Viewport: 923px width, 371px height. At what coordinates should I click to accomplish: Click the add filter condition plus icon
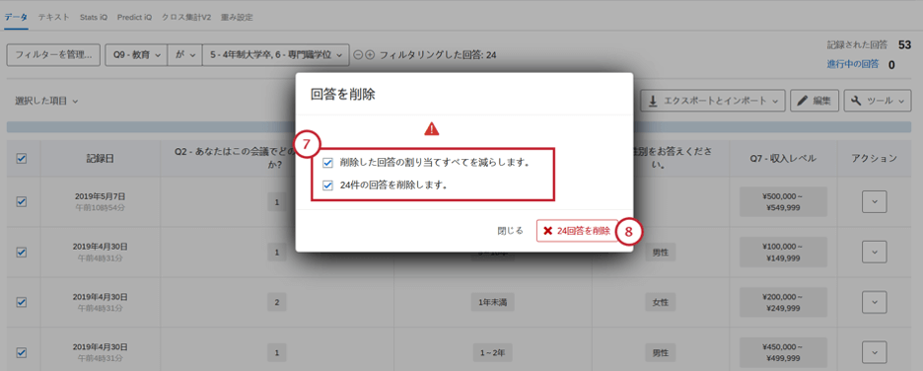pos(370,55)
